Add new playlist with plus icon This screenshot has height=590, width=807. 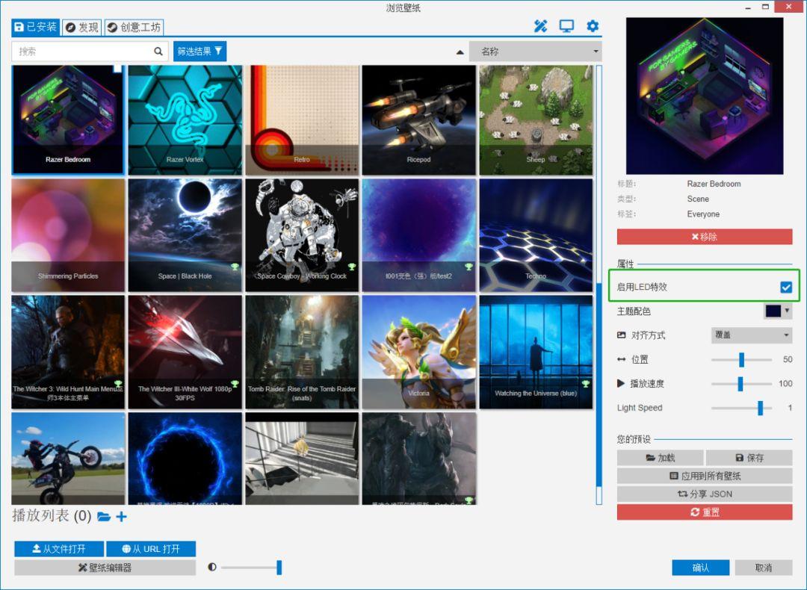(x=122, y=517)
